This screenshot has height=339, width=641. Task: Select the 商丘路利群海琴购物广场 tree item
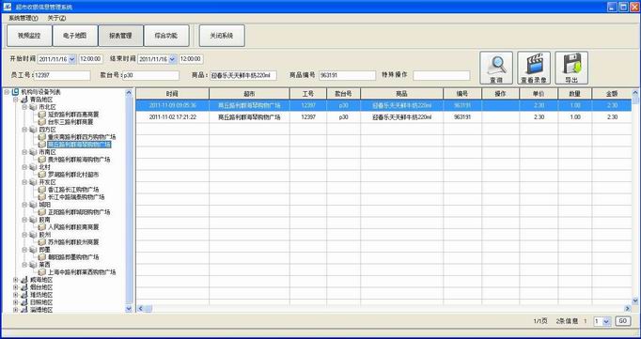point(79,145)
